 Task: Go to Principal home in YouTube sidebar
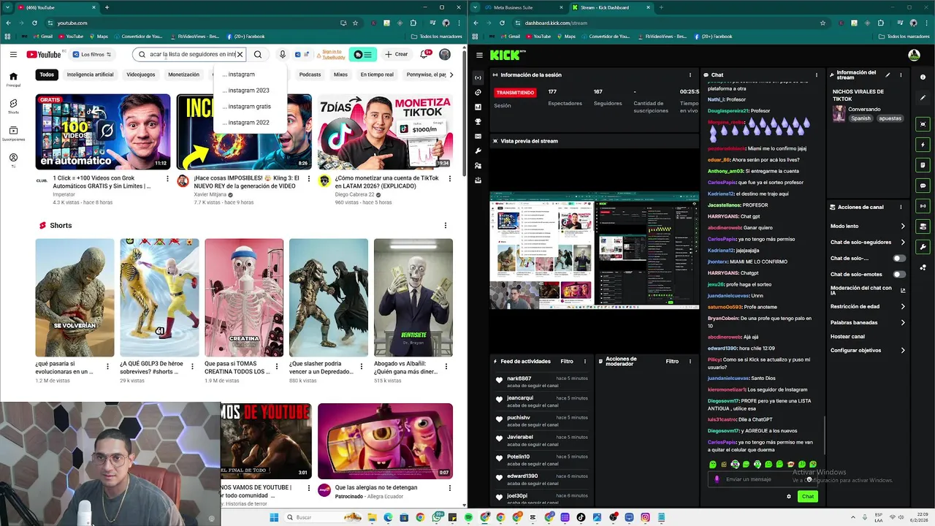(13, 79)
